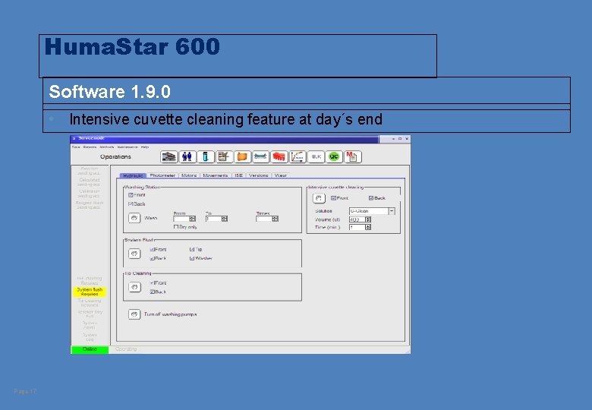This screenshot has height=410, width=592.
Task: Click the green Online status indicator
Action: (90, 349)
